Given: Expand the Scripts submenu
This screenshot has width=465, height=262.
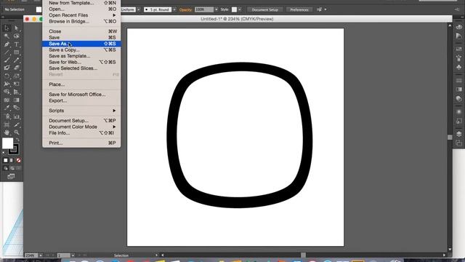Looking at the screenshot, I should (x=81, y=111).
